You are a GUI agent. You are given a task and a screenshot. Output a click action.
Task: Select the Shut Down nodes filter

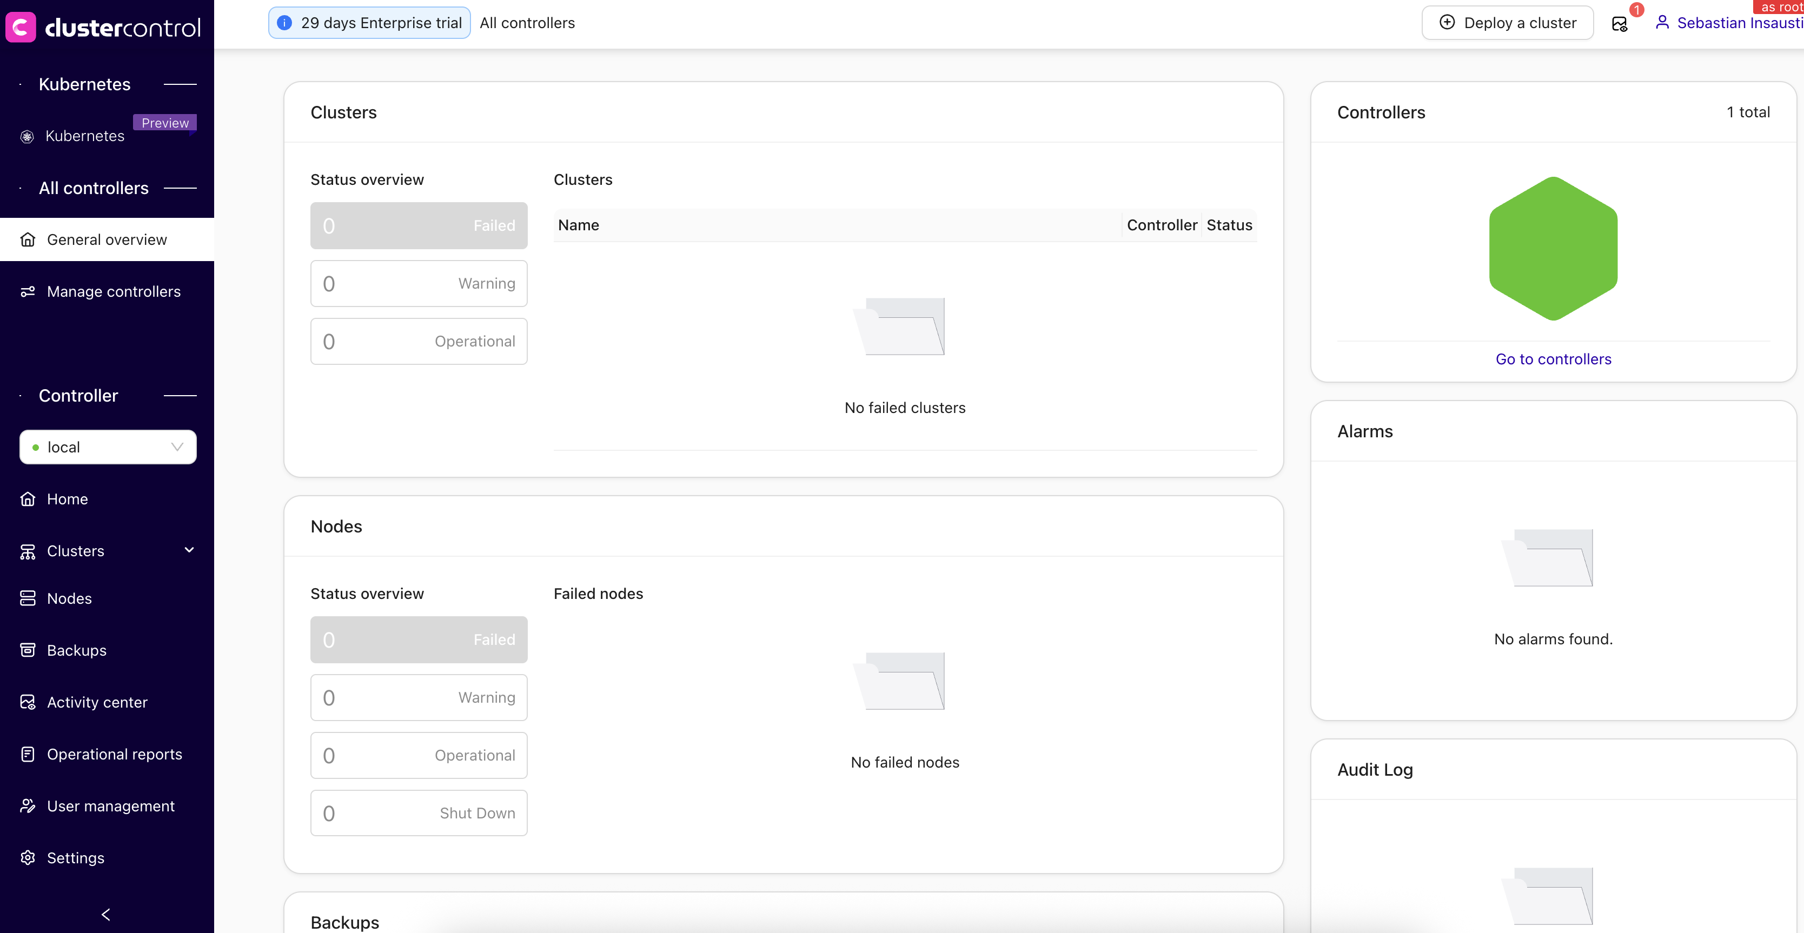point(418,814)
